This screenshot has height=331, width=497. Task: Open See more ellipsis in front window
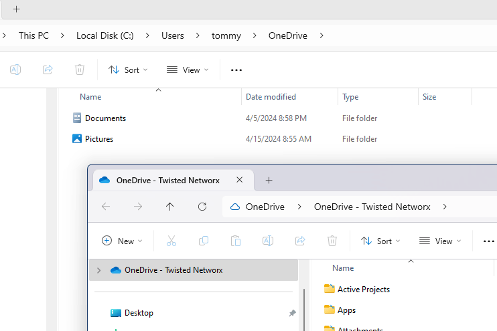[x=488, y=241]
